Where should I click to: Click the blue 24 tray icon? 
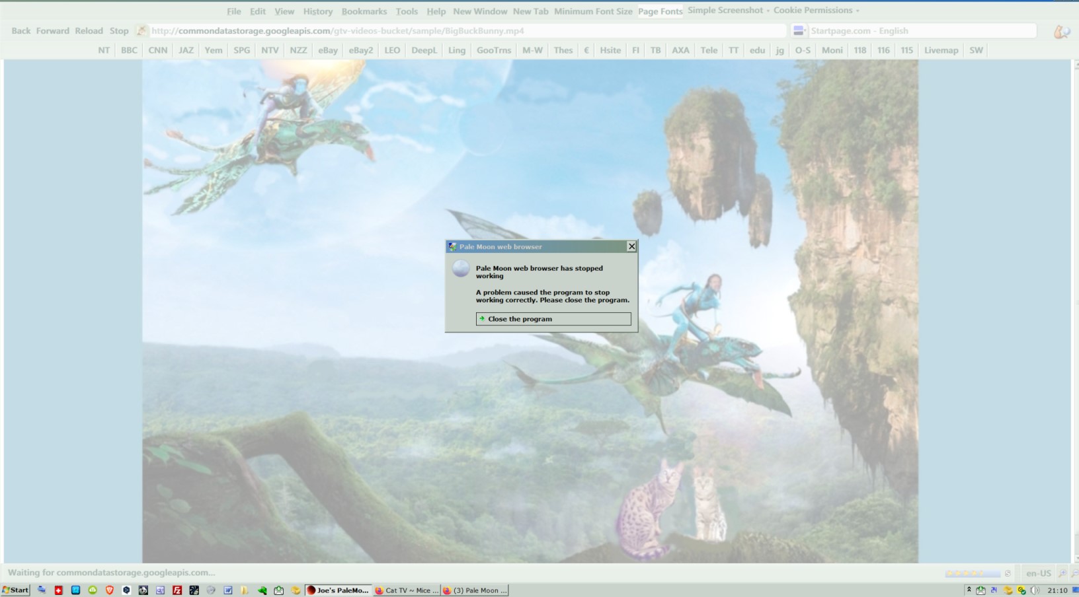click(994, 590)
